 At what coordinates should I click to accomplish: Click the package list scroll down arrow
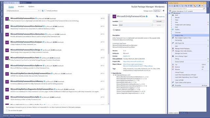coord(109,104)
